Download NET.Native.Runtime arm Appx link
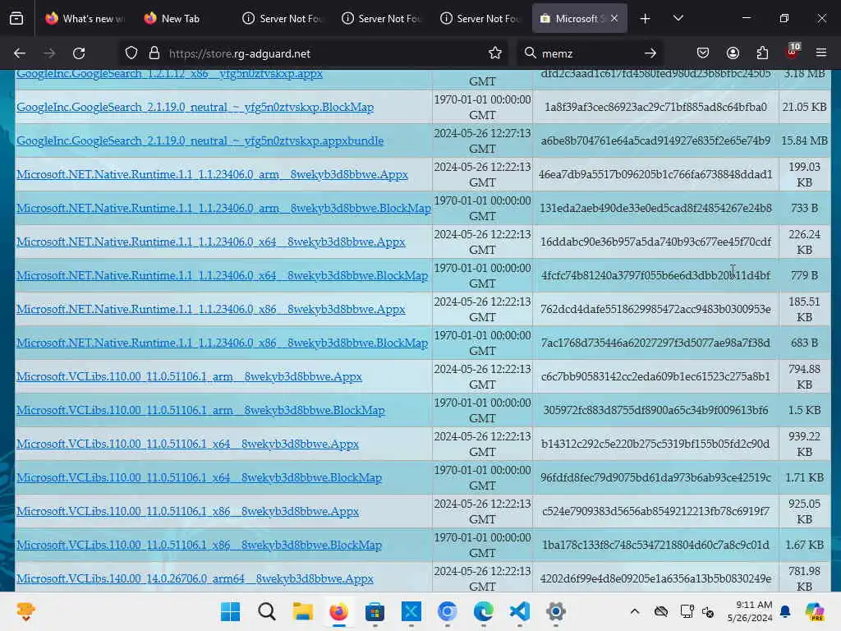This screenshot has height=631, width=841. point(213,174)
